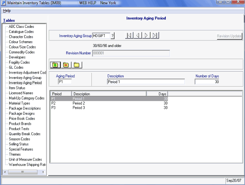Screen dimensions: 245x185
Task: Click Tables panel left scroll arrow
Action: 5,172
